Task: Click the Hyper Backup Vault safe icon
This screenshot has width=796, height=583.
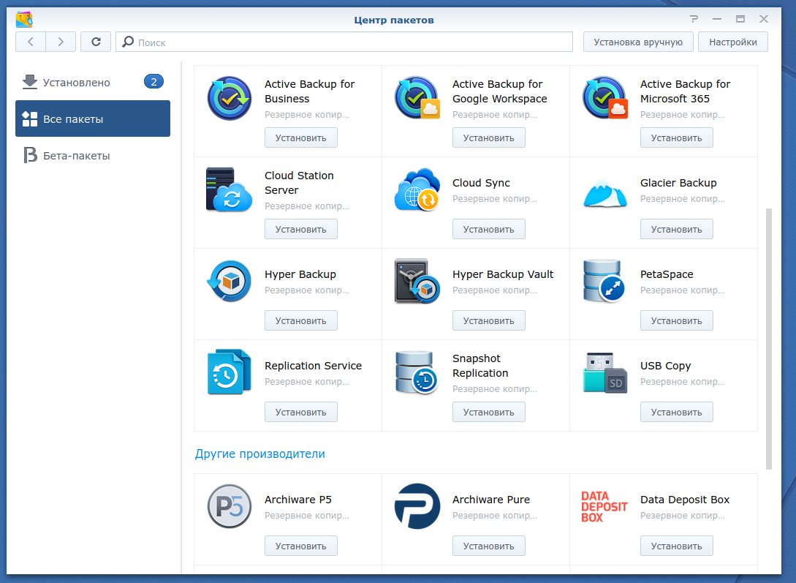Action: coord(417,281)
